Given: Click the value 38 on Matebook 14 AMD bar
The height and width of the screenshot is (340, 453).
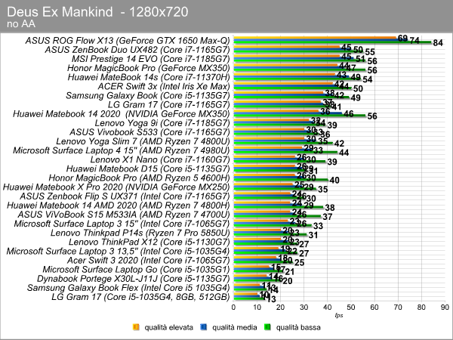Looking at the screenshot, I should 330,208.
